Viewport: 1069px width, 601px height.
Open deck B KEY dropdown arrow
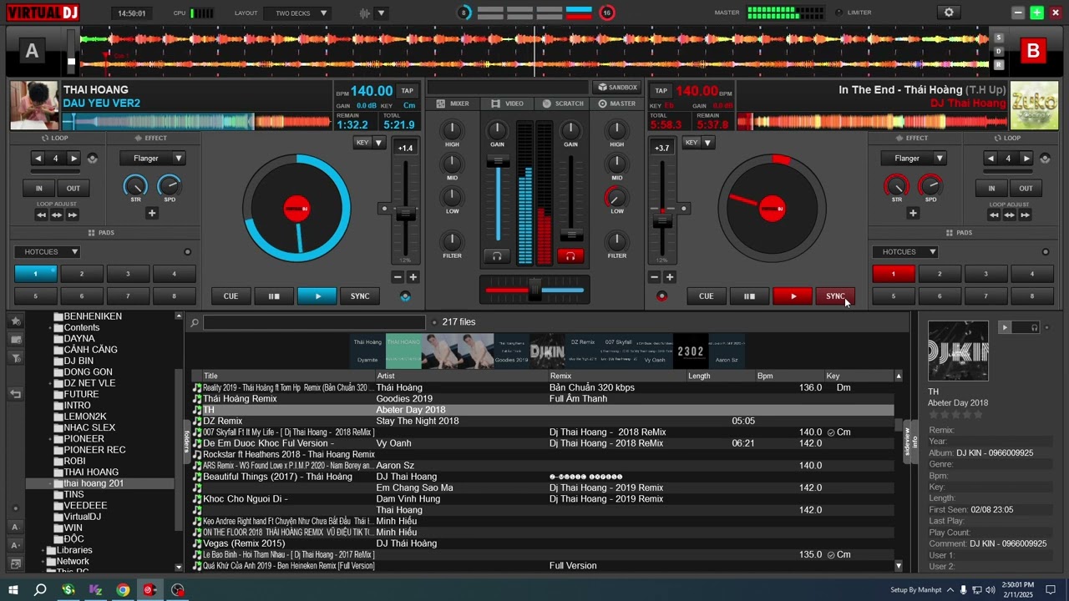pyautogui.click(x=707, y=143)
